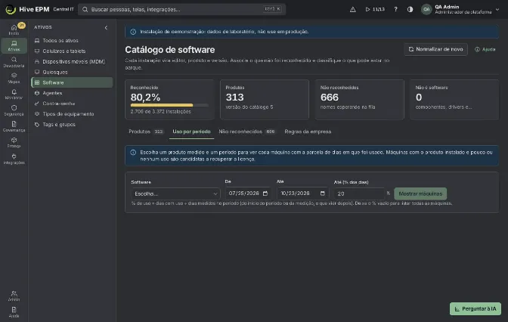The image size is (508, 322).
Task: Open the Ajuda link near page title
Action: 485,49
